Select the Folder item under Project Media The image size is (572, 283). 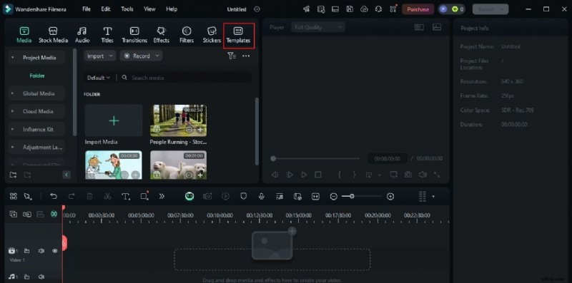point(37,76)
